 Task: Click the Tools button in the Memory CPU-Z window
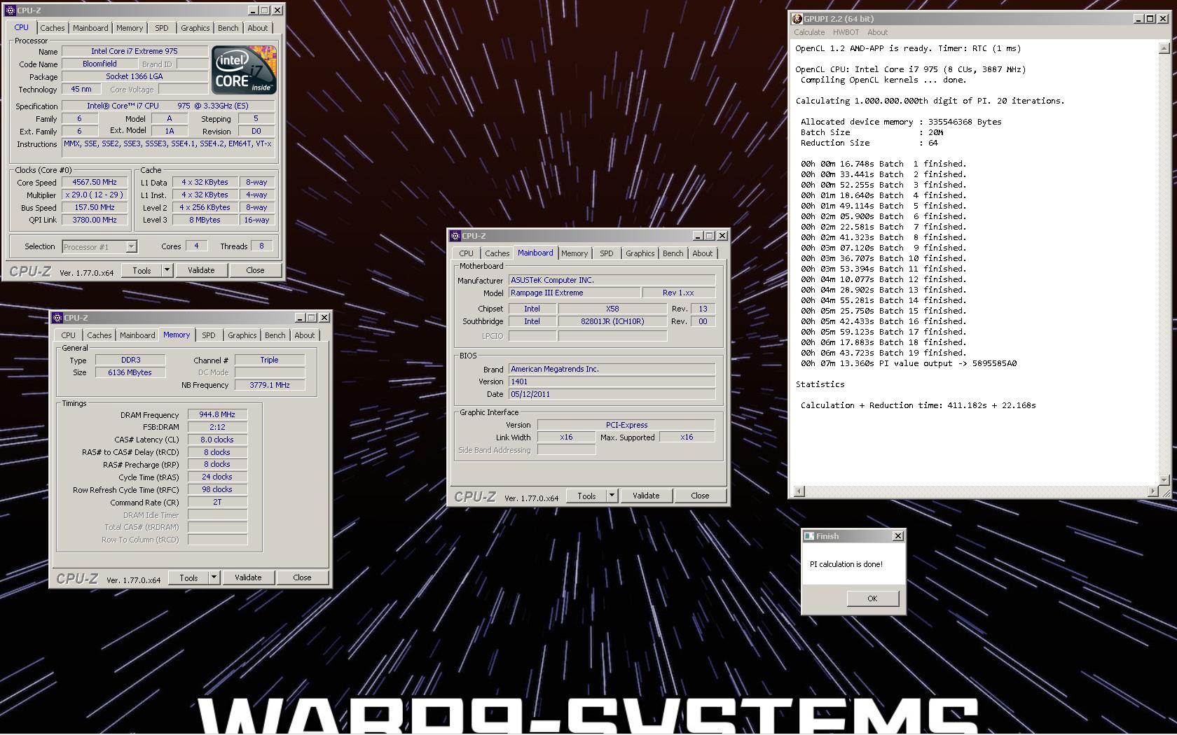coord(189,577)
